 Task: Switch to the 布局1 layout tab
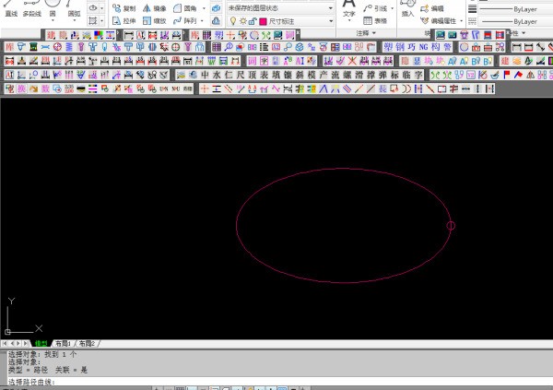64,343
